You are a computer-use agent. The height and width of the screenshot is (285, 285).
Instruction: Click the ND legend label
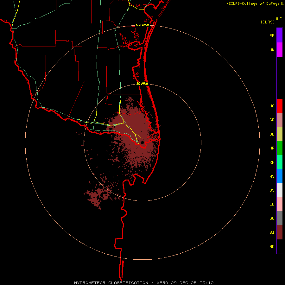(272, 247)
